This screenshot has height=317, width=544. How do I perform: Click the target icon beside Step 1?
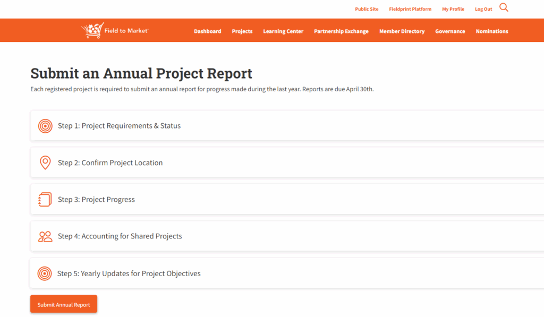[x=45, y=126]
